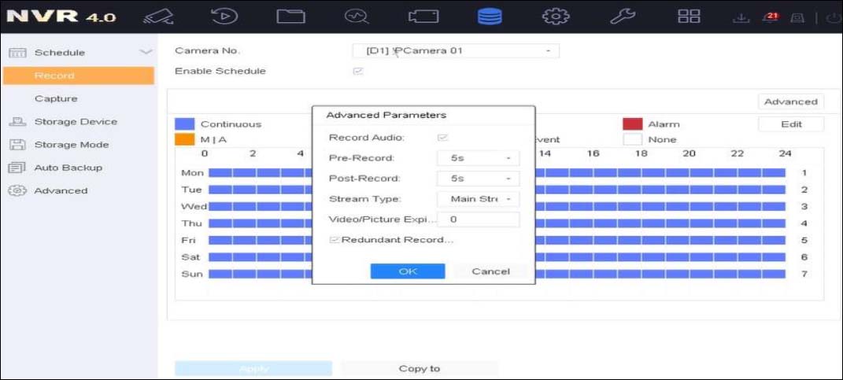Open Storage Device in the sidebar
Screen dimensions: 843x380
coord(76,121)
